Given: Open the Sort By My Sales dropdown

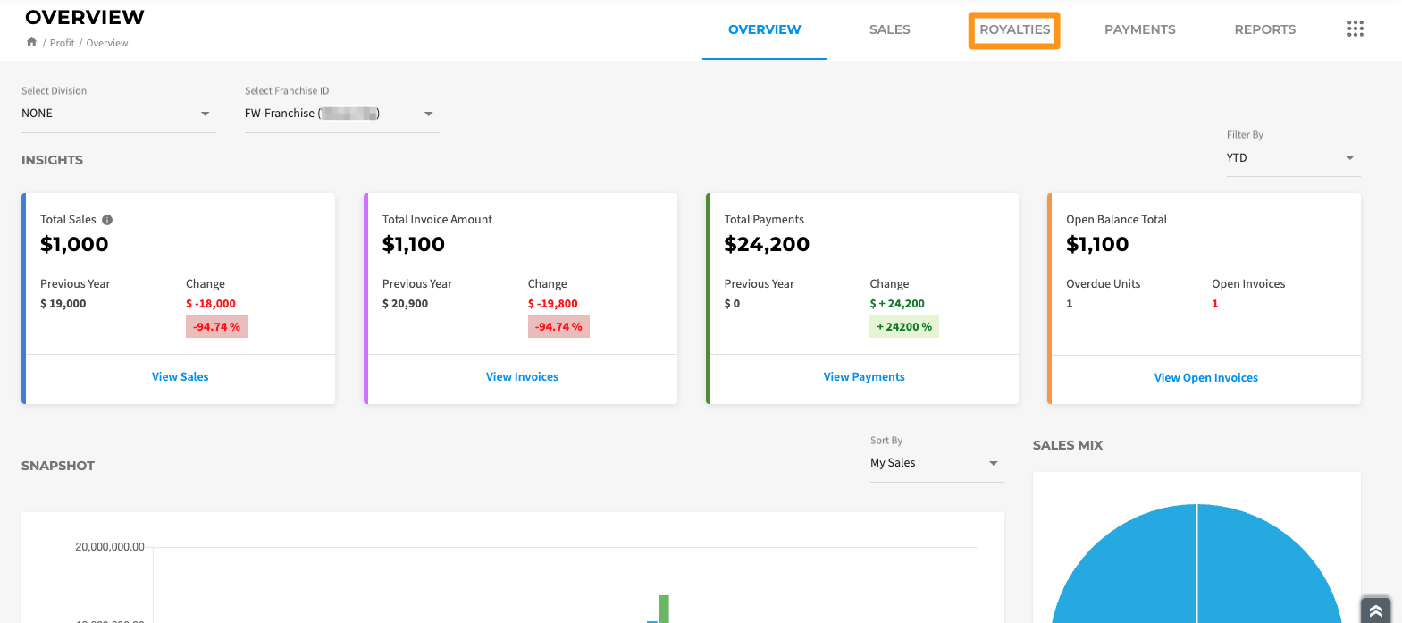Looking at the screenshot, I should tap(937, 463).
